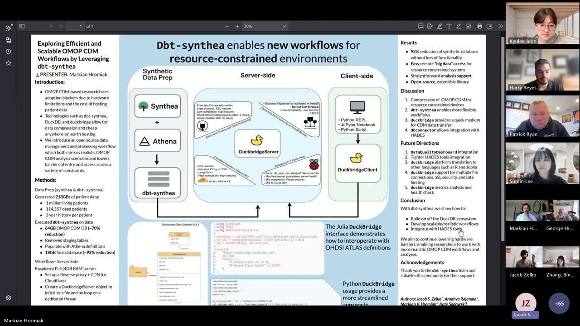The width and height of the screenshot is (580, 326).
Task: Select the add text tool
Action: [449, 26]
